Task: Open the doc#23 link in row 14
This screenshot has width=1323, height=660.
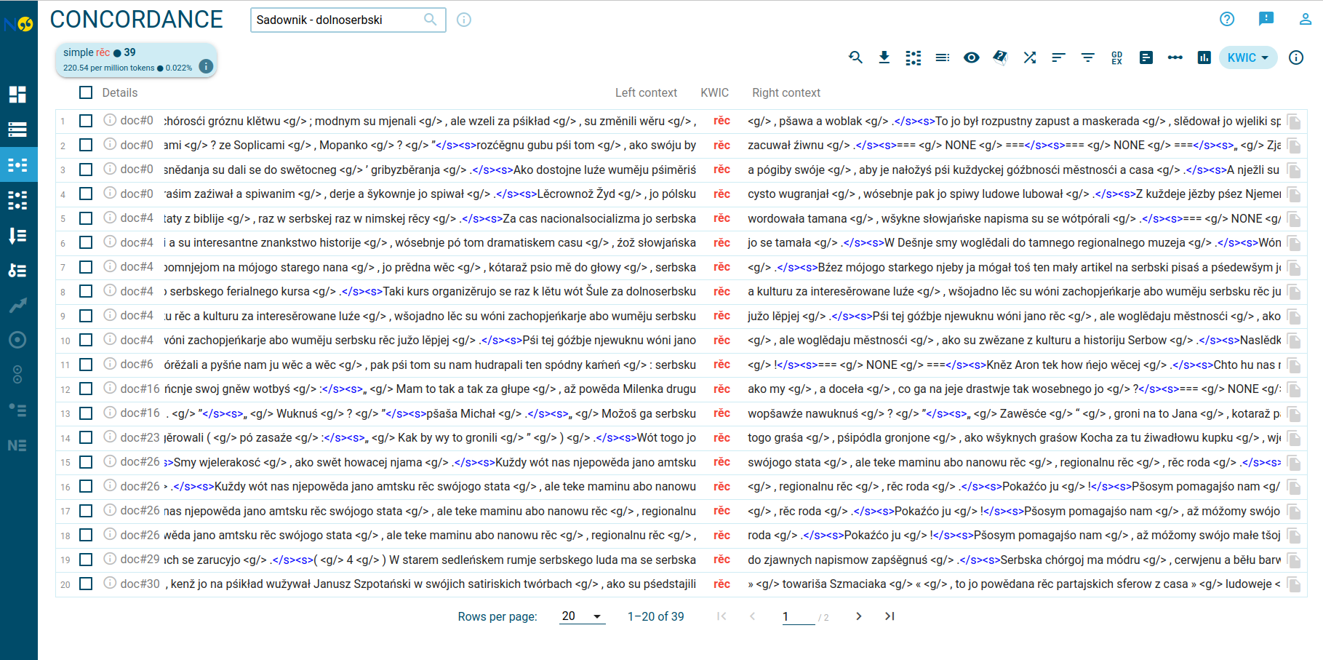Action: 140,437
